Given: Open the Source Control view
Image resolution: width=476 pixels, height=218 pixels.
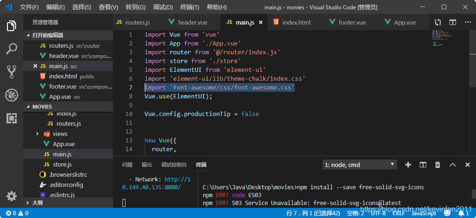Looking at the screenshot, I should coord(12,72).
